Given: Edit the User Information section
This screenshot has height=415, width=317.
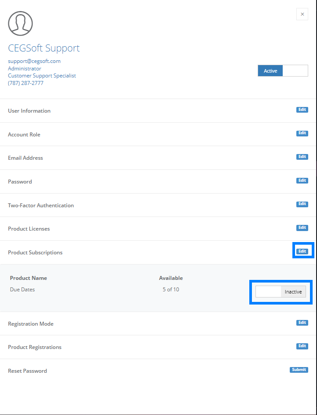Looking at the screenshot, I should 302,110.
